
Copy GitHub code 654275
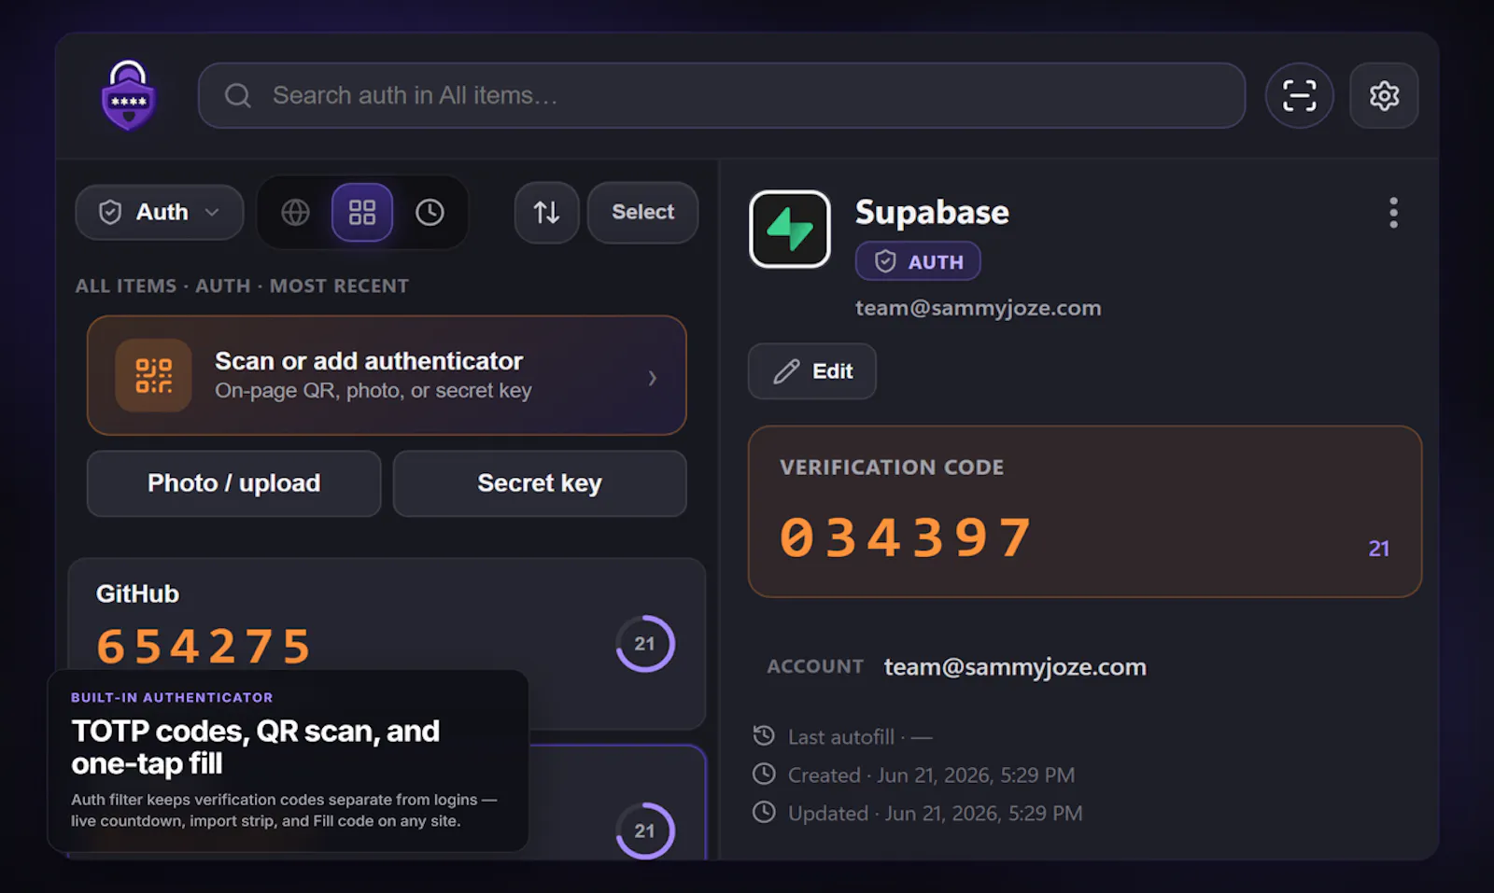204,646
